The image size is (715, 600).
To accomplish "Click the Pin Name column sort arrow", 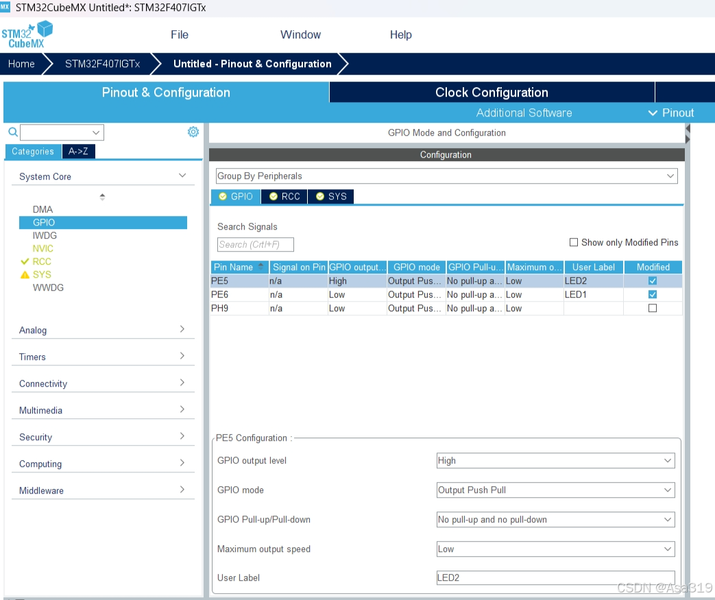I will tap(260, 267).
